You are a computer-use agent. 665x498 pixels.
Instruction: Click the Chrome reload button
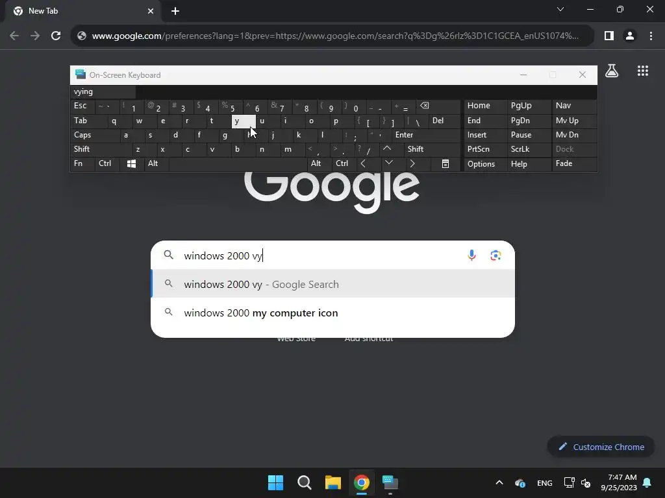tap(56, 36)
